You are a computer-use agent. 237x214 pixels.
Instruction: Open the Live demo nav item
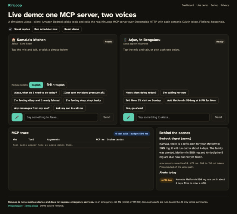tap(202, 5)
